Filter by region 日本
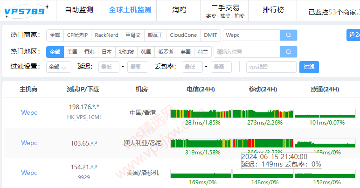Image resolution: width=360 pixels, height=188 pixels. click(x=107, y=52)
